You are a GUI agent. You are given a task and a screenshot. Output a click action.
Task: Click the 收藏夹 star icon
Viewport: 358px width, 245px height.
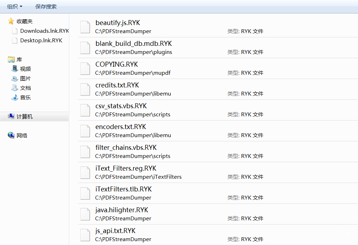11,21
